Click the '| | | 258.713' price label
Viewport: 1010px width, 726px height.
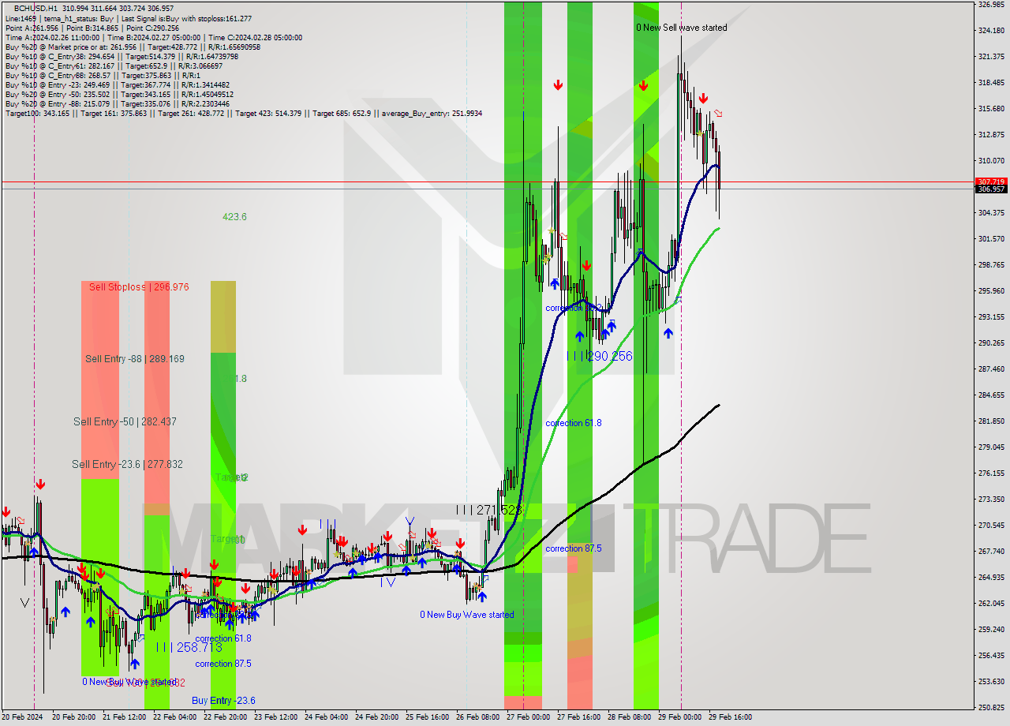pyautogui.click(x=189, y=647)
